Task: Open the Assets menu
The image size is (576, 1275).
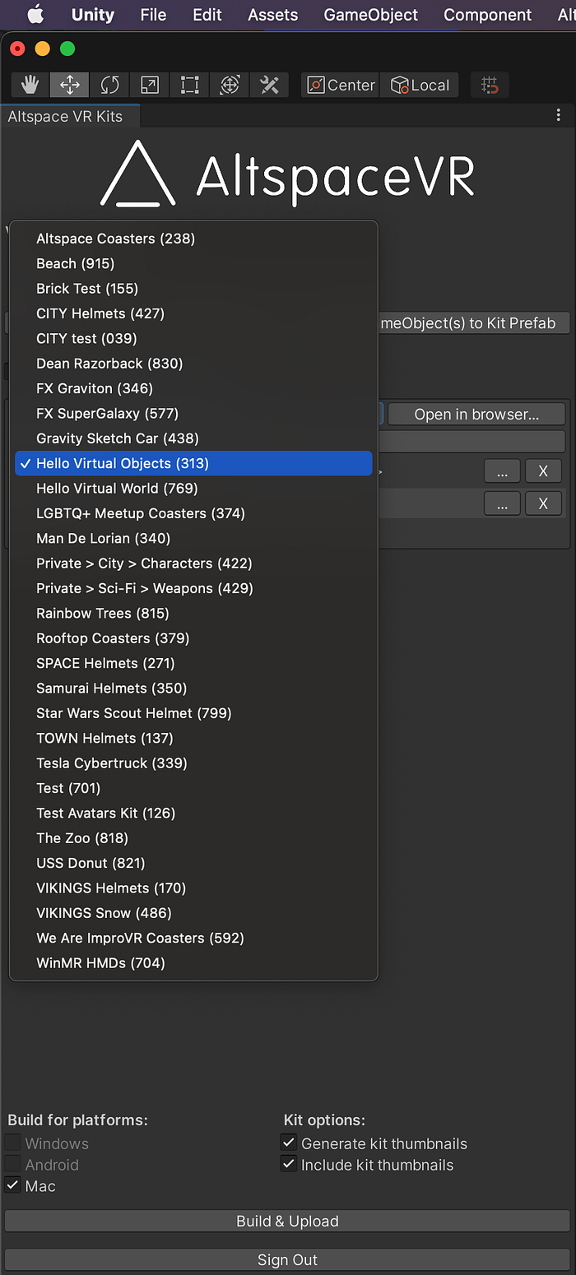Action: [x=272, y=15]
